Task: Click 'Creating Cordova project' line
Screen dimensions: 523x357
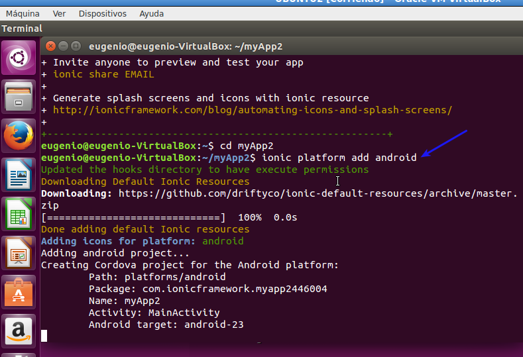Action: click(x=190, y=265)
